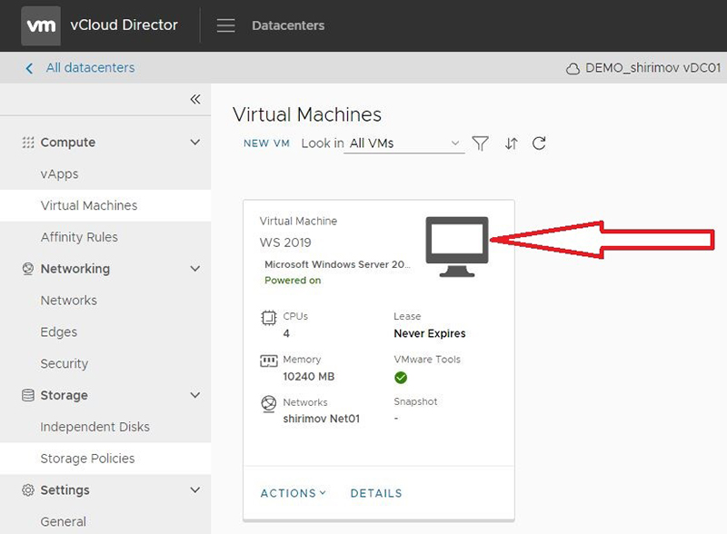Collapse the sidebar with double-chevron icon
The height and width of the screenshot is (534, 727).
[x=195, y=99]
